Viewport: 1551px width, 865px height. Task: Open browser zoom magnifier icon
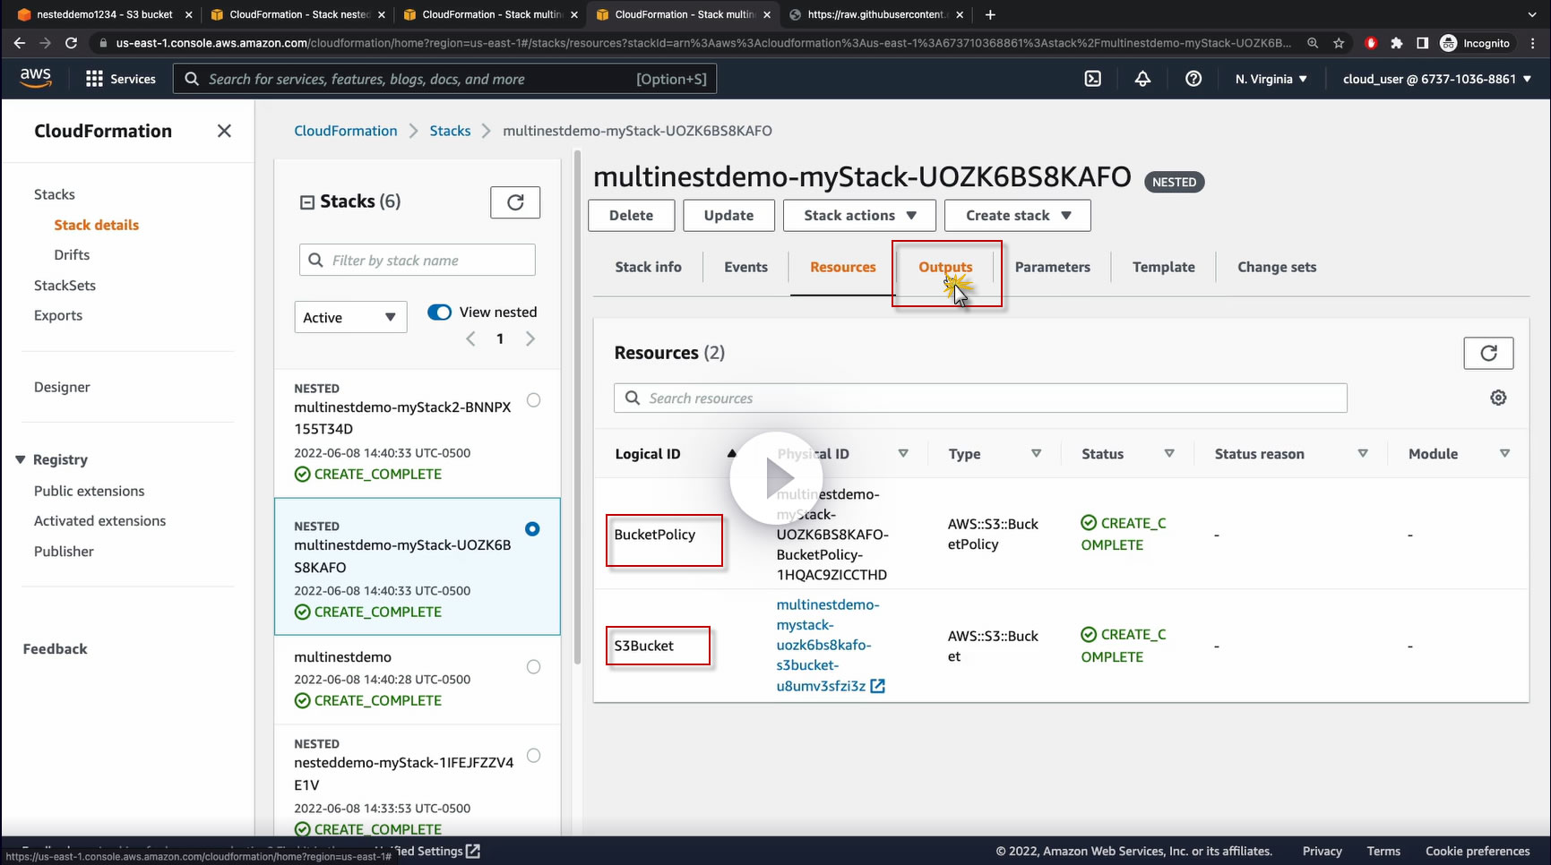[x=1313, y=43]
